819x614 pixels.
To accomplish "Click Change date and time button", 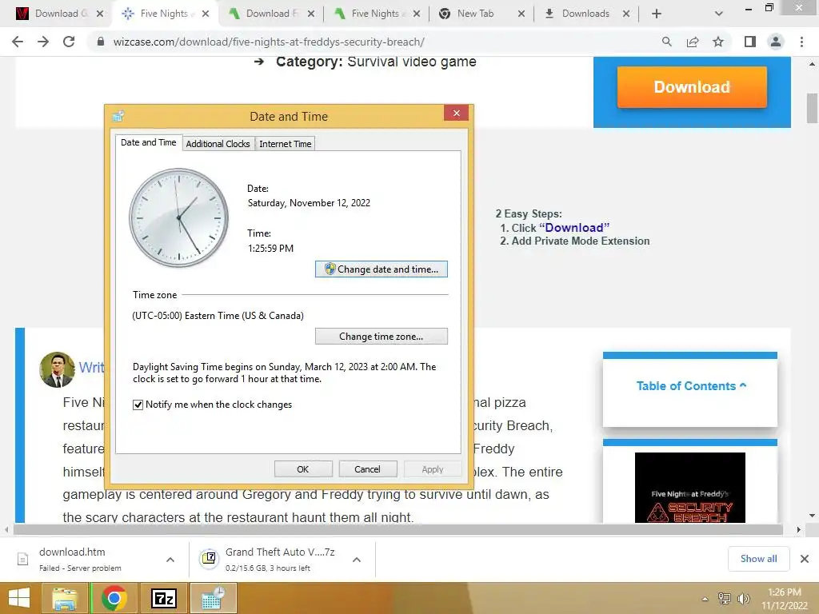I will click(x=382, y=269).
